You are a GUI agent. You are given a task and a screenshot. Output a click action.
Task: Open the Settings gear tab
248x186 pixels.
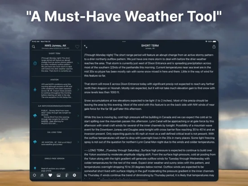click(74, 175)
